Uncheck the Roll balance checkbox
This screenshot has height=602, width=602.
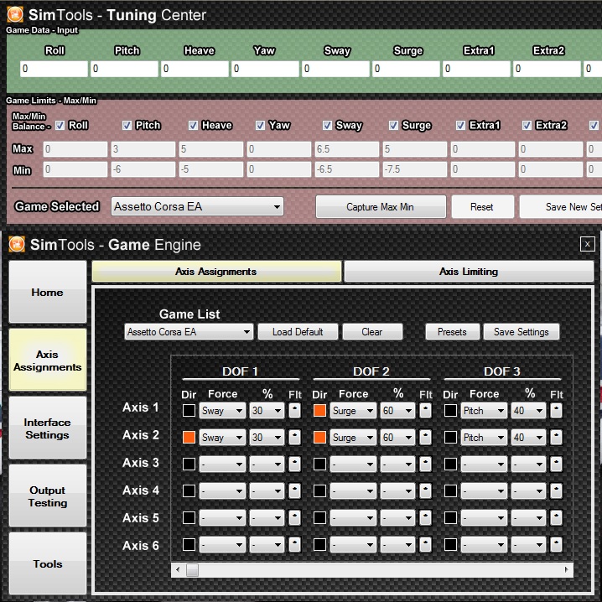coord(60,126)
